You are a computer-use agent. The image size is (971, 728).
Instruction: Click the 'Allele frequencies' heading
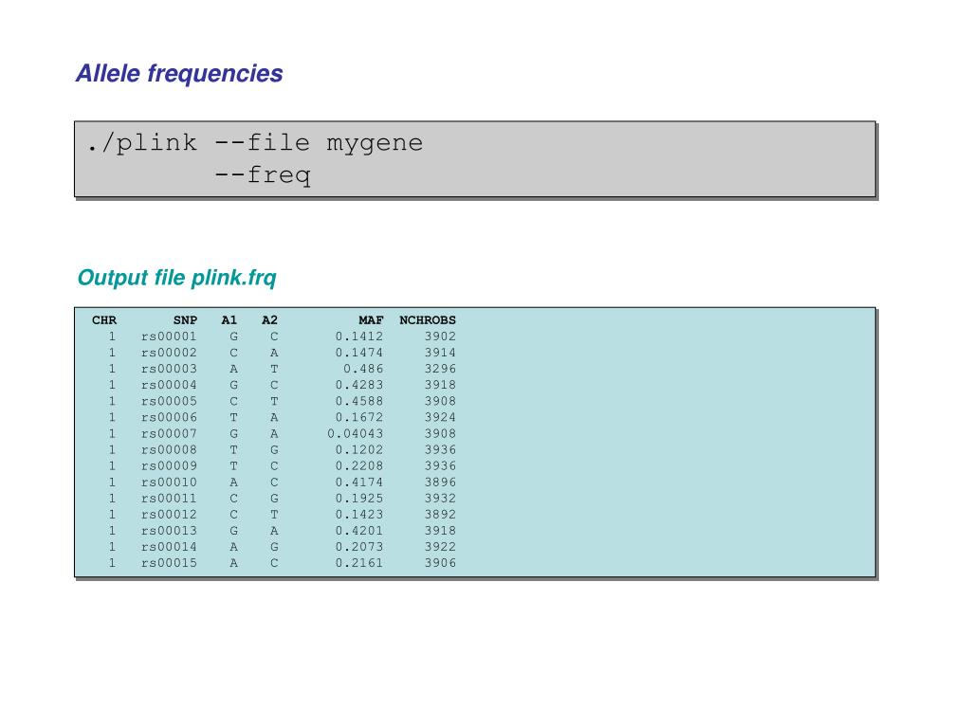(x=179, y=74)
